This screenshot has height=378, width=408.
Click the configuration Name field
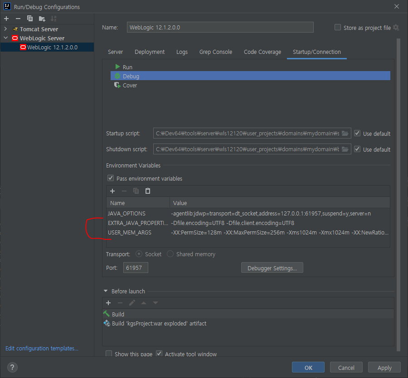(220, 27)
